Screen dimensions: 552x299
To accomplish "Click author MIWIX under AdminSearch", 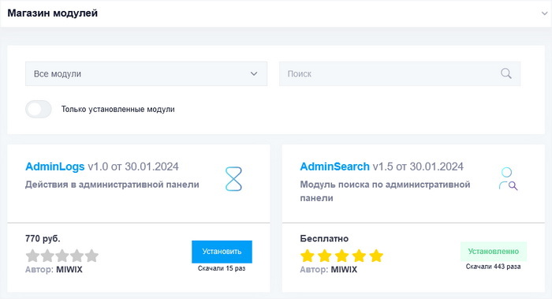I will 344,270.
